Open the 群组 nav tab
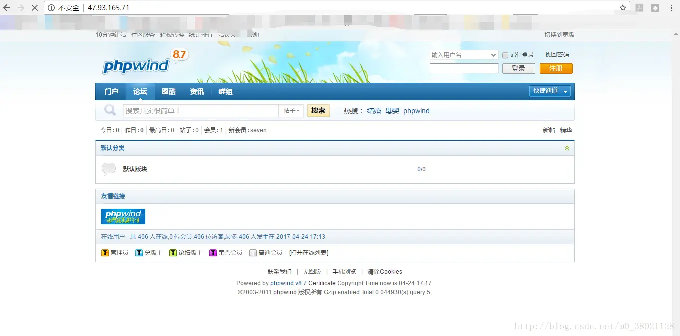Screen dimensions: 680x336 [225, 92]
